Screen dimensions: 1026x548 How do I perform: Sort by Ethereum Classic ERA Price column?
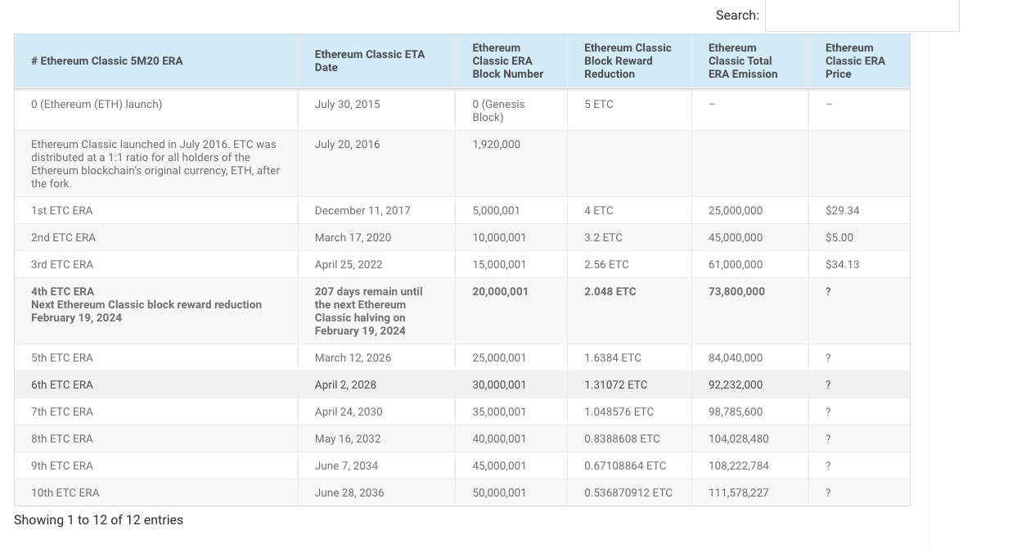coord(859,61)
